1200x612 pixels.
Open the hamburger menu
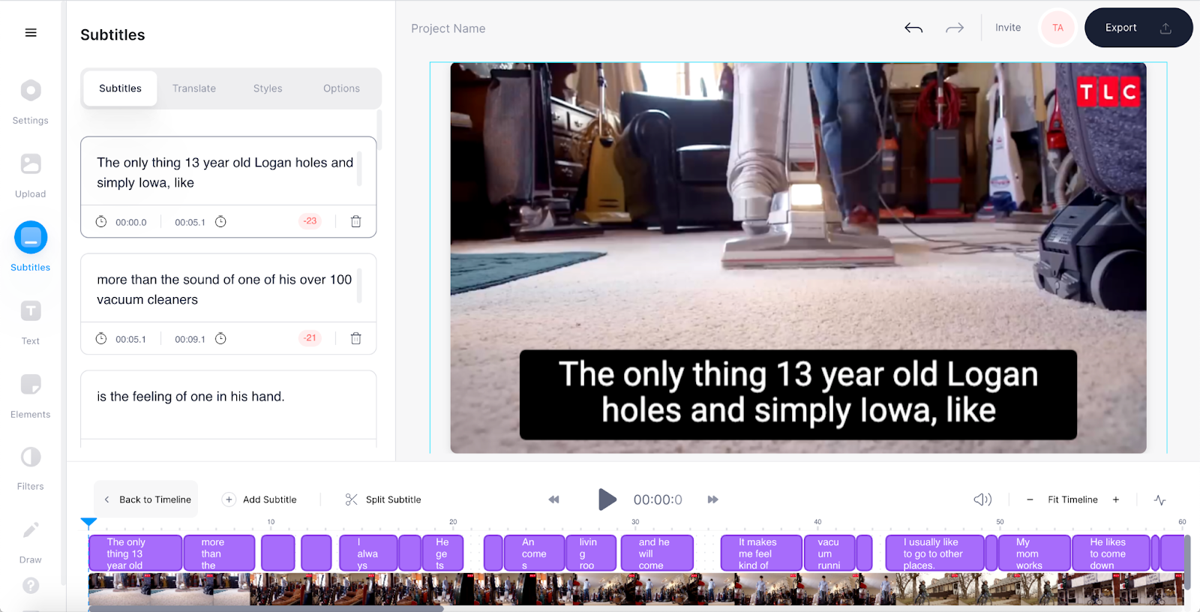point(31,32)
